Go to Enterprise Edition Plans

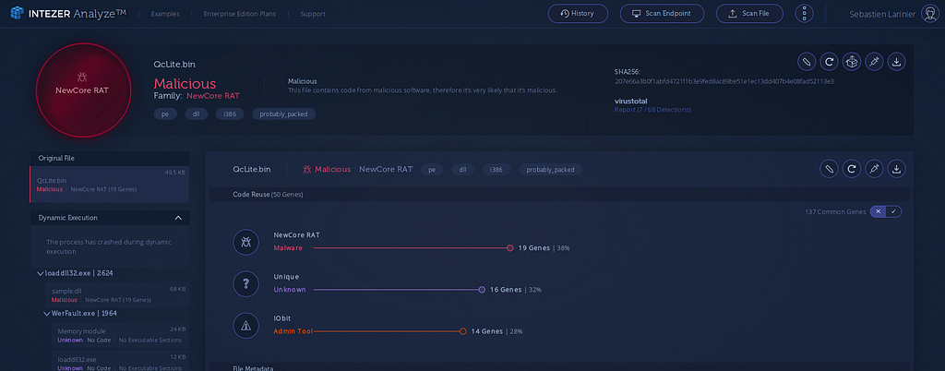[x=239, y=13]
